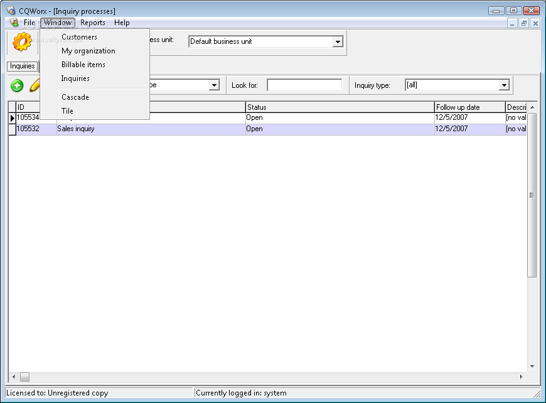Click the horizontal scrollbar thumb
Image resolution: width=546 pixels, height=403 pixels.
coord(24,377)
